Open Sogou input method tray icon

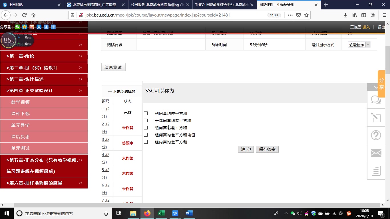click(349, 213)
